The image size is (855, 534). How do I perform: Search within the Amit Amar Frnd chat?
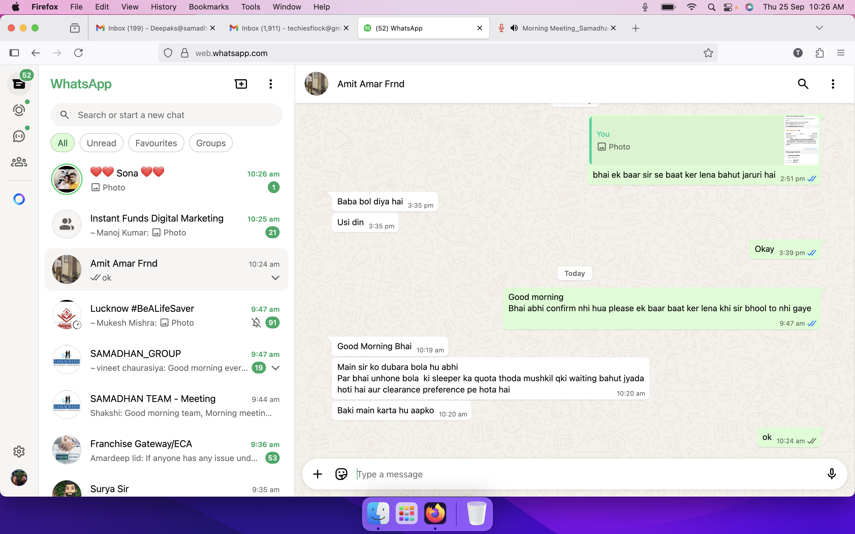pos(803,84)
